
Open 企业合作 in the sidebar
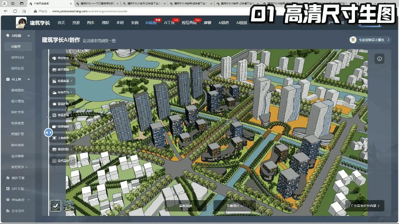point(18,211)
